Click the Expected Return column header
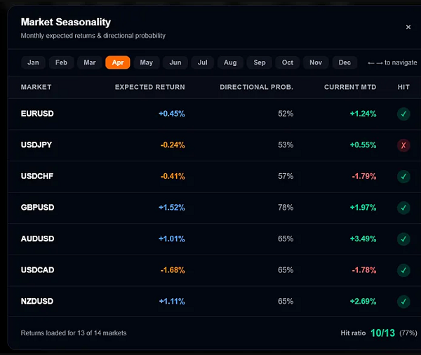This screenshot has height=355, width=421. (x=150, y=87)
